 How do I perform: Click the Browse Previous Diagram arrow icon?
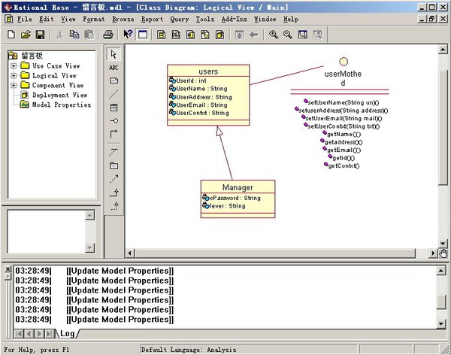[254, 35]
